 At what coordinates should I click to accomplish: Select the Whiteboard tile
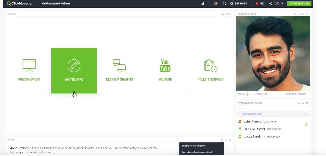[x=74, y=70]
